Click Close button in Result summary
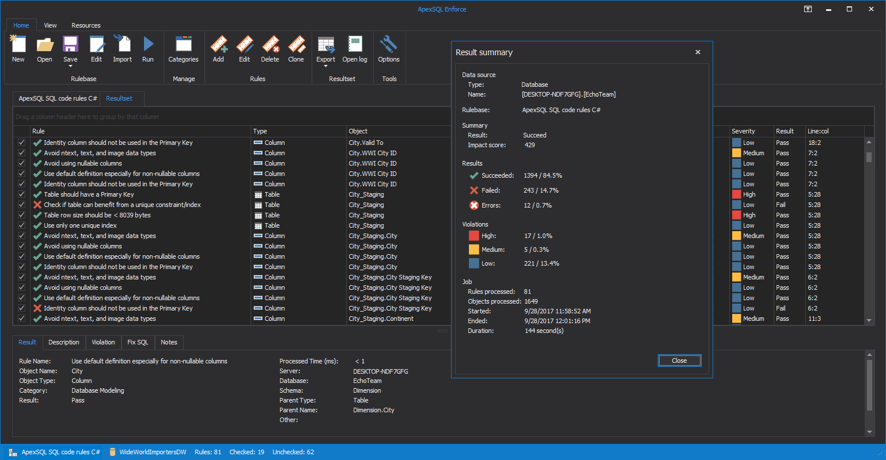 pos(679,361)
